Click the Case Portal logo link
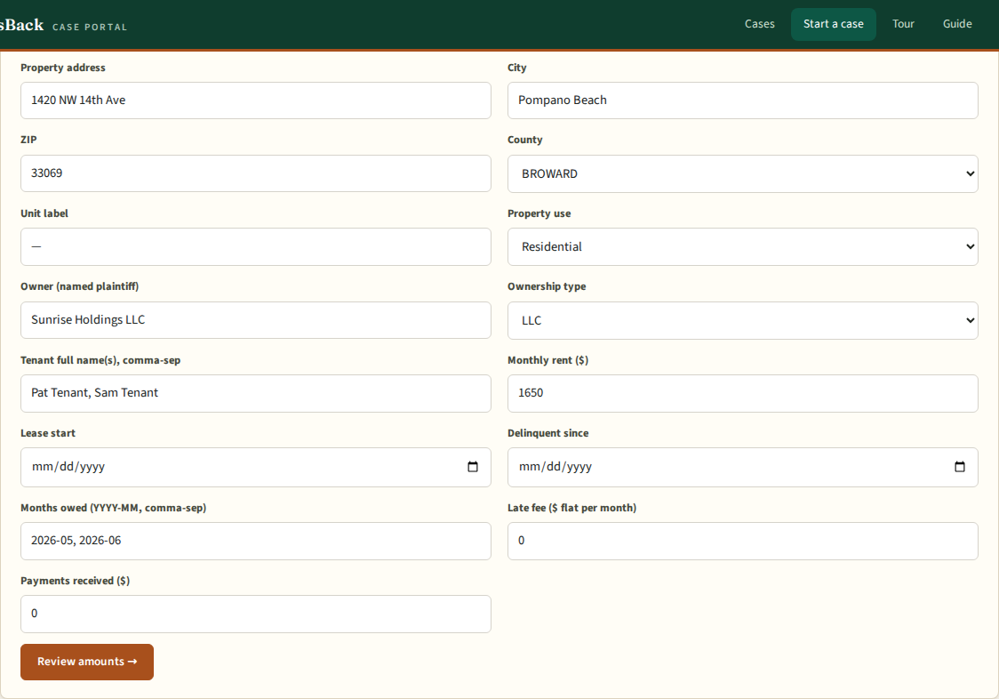This screenshot has width=999, height=699. (64, 26)
